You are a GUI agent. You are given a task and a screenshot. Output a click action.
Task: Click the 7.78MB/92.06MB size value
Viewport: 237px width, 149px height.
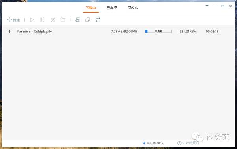[124, 32]
